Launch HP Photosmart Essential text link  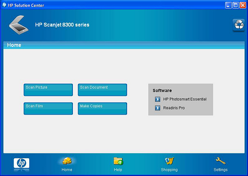[x=185, y=99]
